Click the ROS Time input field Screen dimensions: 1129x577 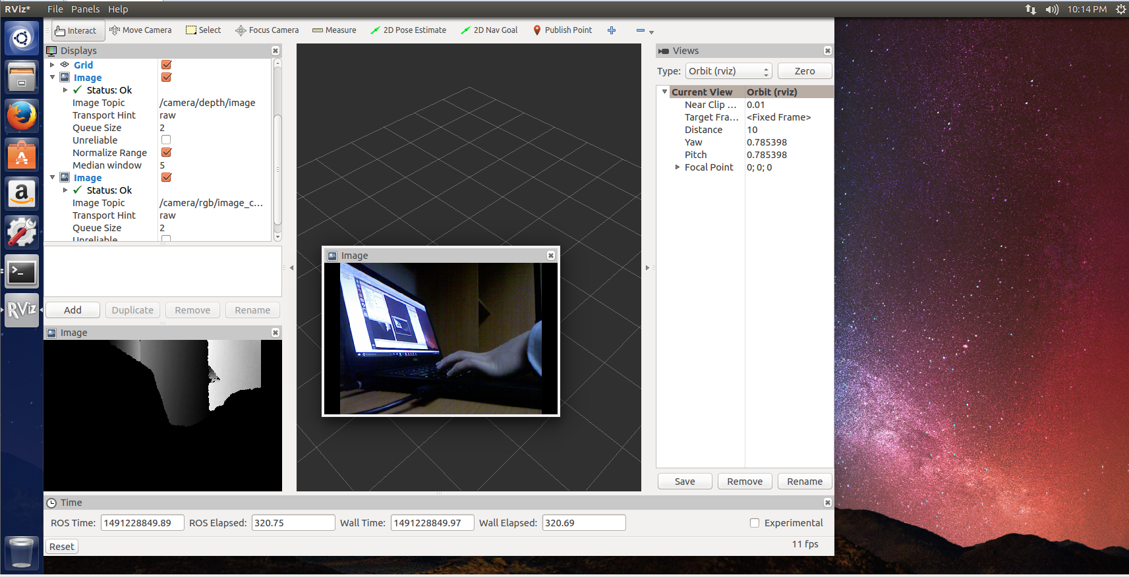click(142, 523)
